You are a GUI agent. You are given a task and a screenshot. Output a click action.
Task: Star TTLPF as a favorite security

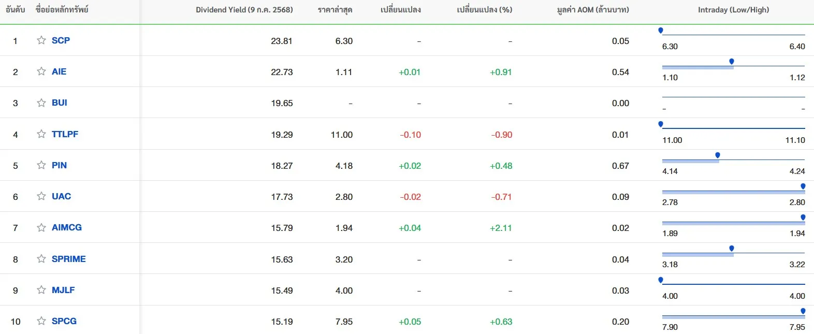click(x=41, y=134)
